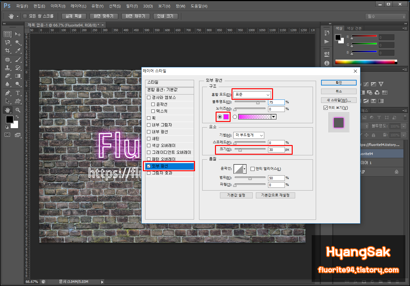The height and width of the screenshot is (286, 410).
Task: Reset default foreground and background colors
Action: (x=7, y=127)
